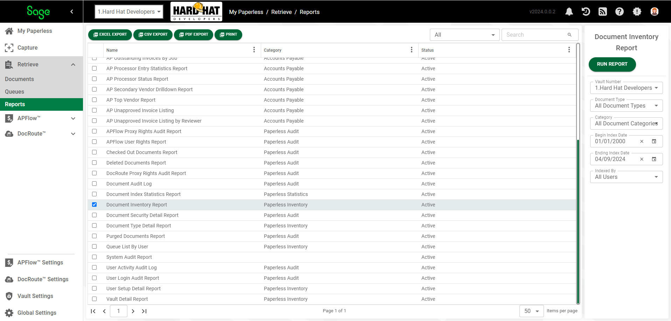Open the help question mark icon
This screenshot has width=671, height=321.
click(x=620, y=12)
